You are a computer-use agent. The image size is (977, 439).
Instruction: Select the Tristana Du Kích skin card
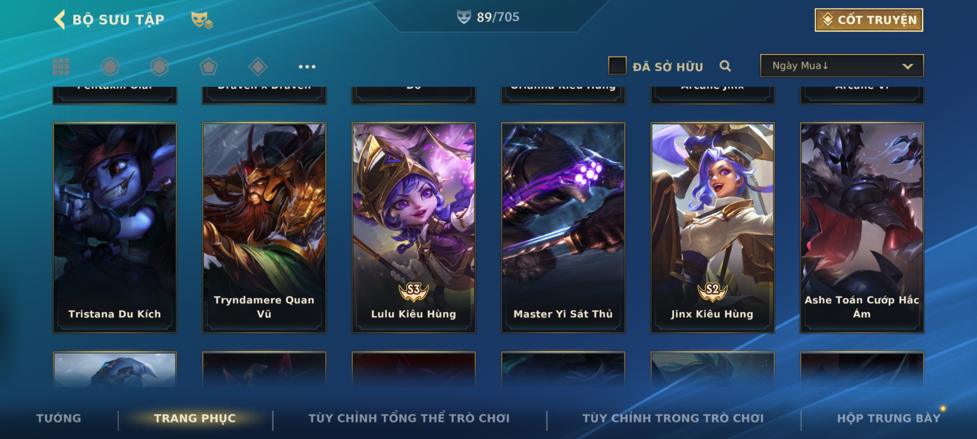click(x=115, y=228)
